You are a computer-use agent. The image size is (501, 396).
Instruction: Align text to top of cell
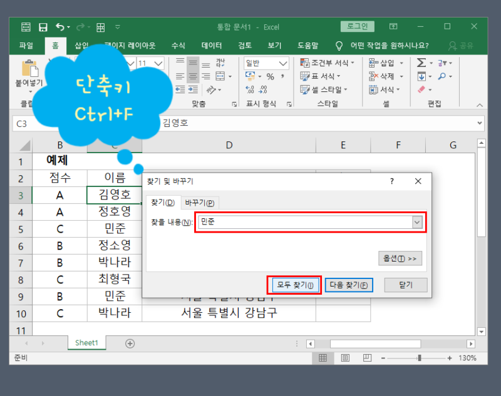180,61
